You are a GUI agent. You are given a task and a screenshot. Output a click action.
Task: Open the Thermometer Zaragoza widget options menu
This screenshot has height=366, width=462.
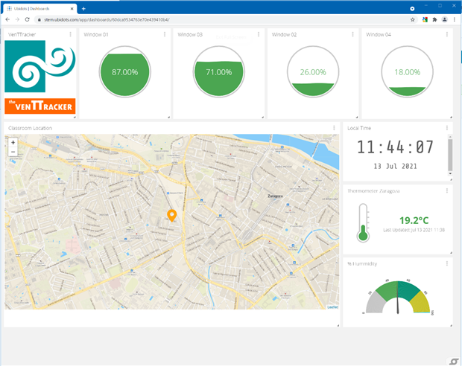pyautogui.click(x=447, y=190)
